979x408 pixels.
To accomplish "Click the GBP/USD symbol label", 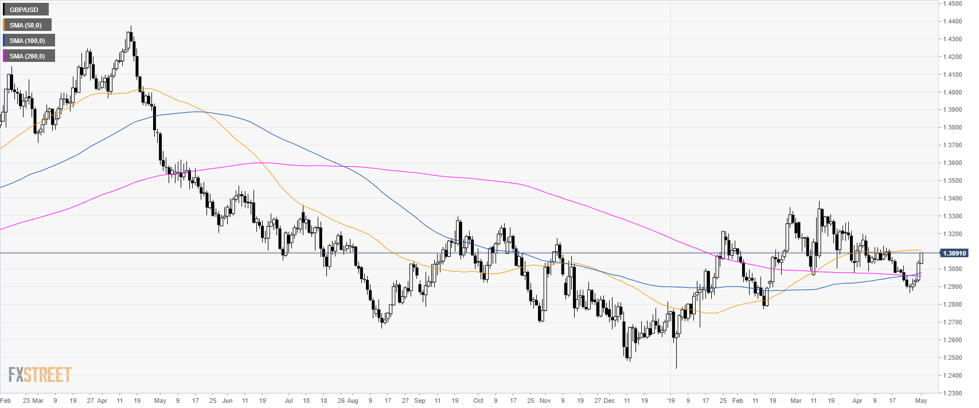I will pyautogui.click(x=24, y=10).
